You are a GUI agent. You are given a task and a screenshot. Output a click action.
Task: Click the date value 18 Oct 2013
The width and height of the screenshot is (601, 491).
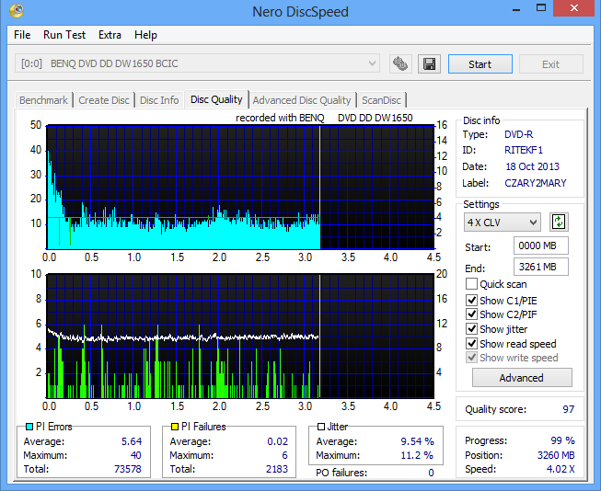pos(532,166)
